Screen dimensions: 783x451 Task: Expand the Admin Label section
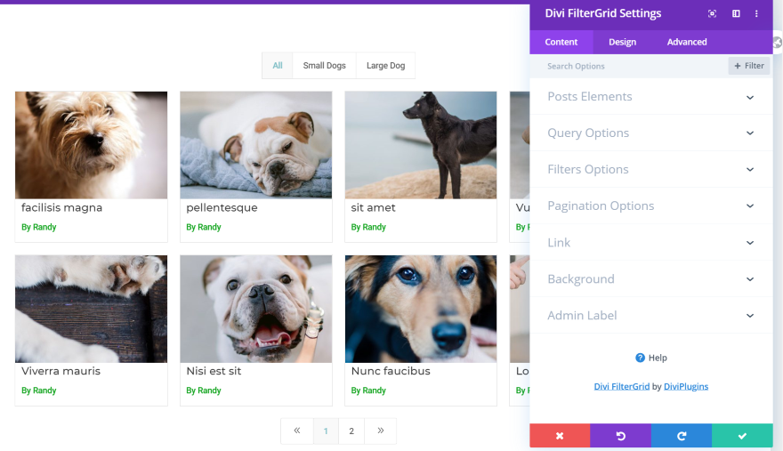tap(651, 315)
